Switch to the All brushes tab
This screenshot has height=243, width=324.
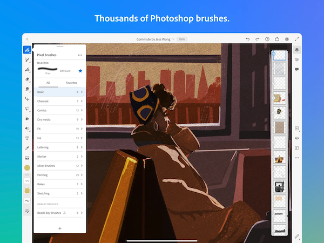click(48, 83)
